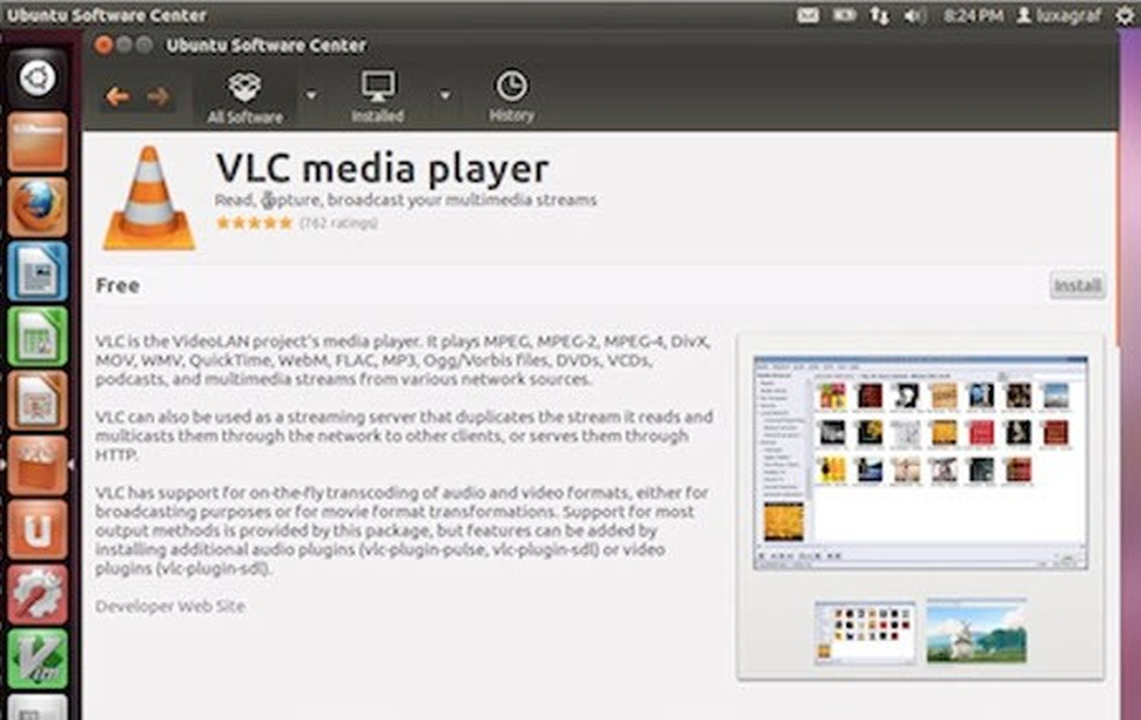Click the 8:24 PM clock
This screenshot has height=720, width=1141.
click(x=974, y=15)
